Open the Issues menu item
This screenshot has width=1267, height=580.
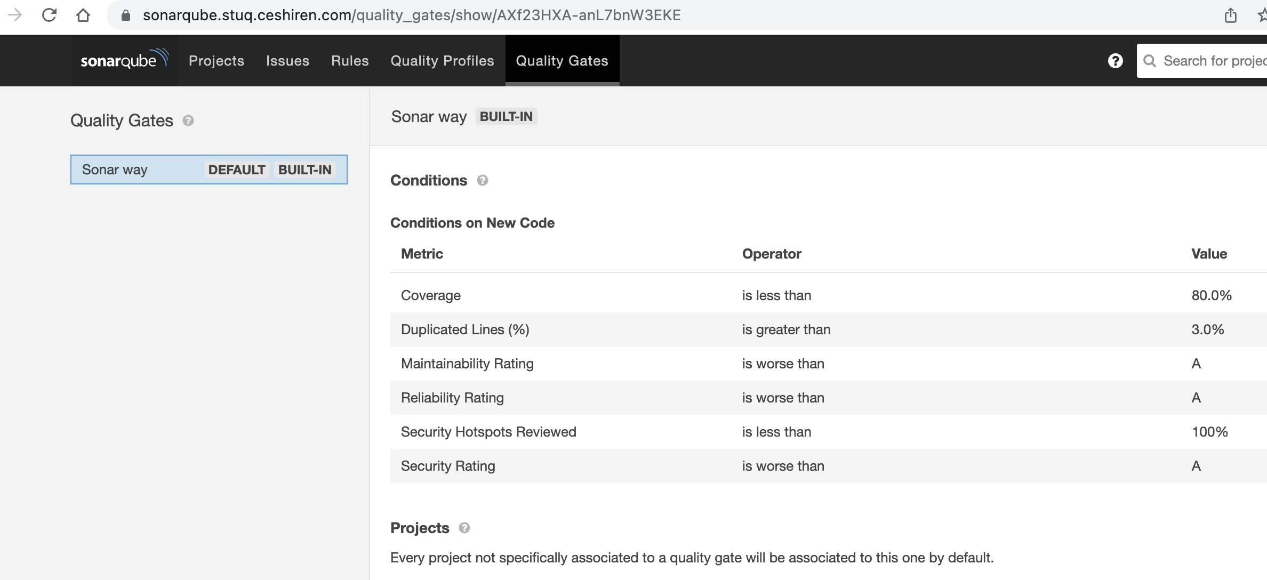point(287,61)
